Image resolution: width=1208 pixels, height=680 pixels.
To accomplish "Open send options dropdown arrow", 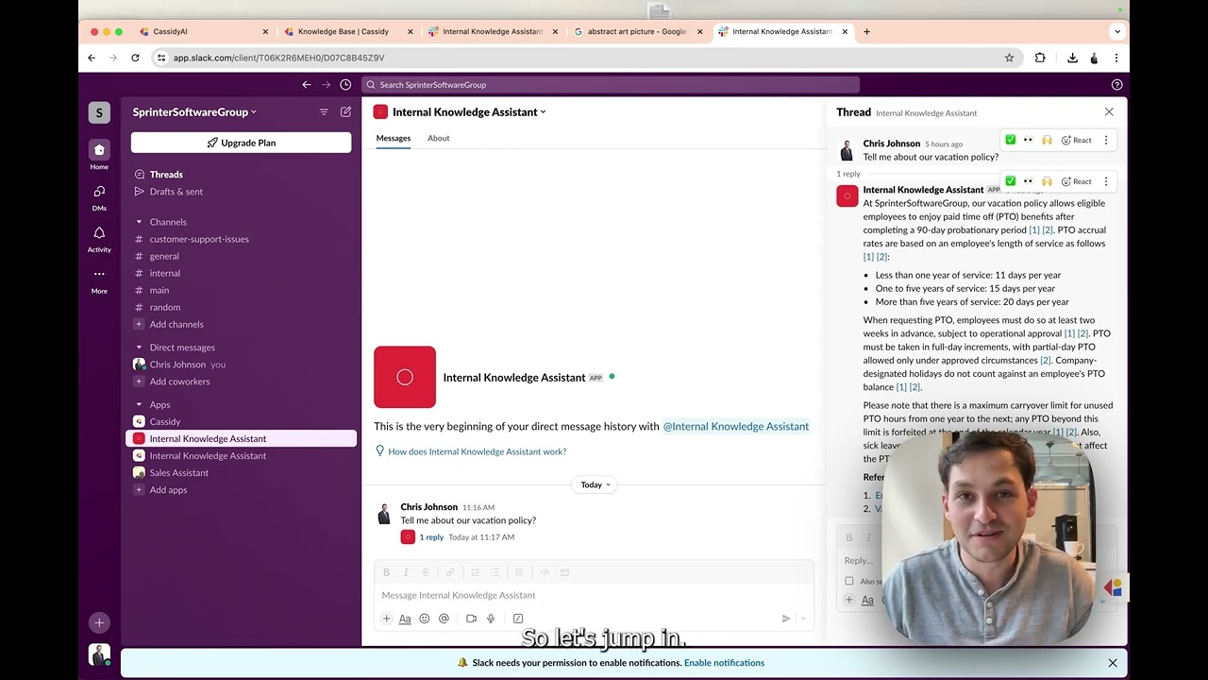I will tap(803, 619).
